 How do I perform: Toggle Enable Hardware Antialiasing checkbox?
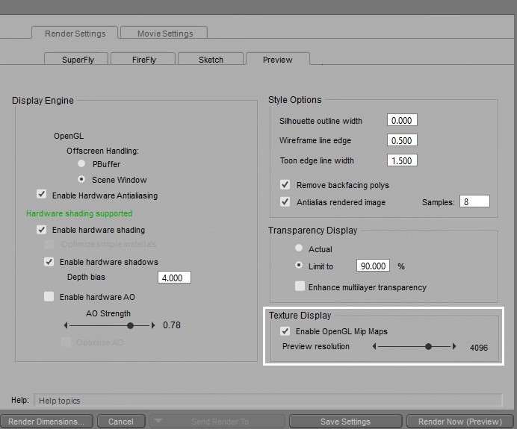pyautogui.click(x=42, y=195)
